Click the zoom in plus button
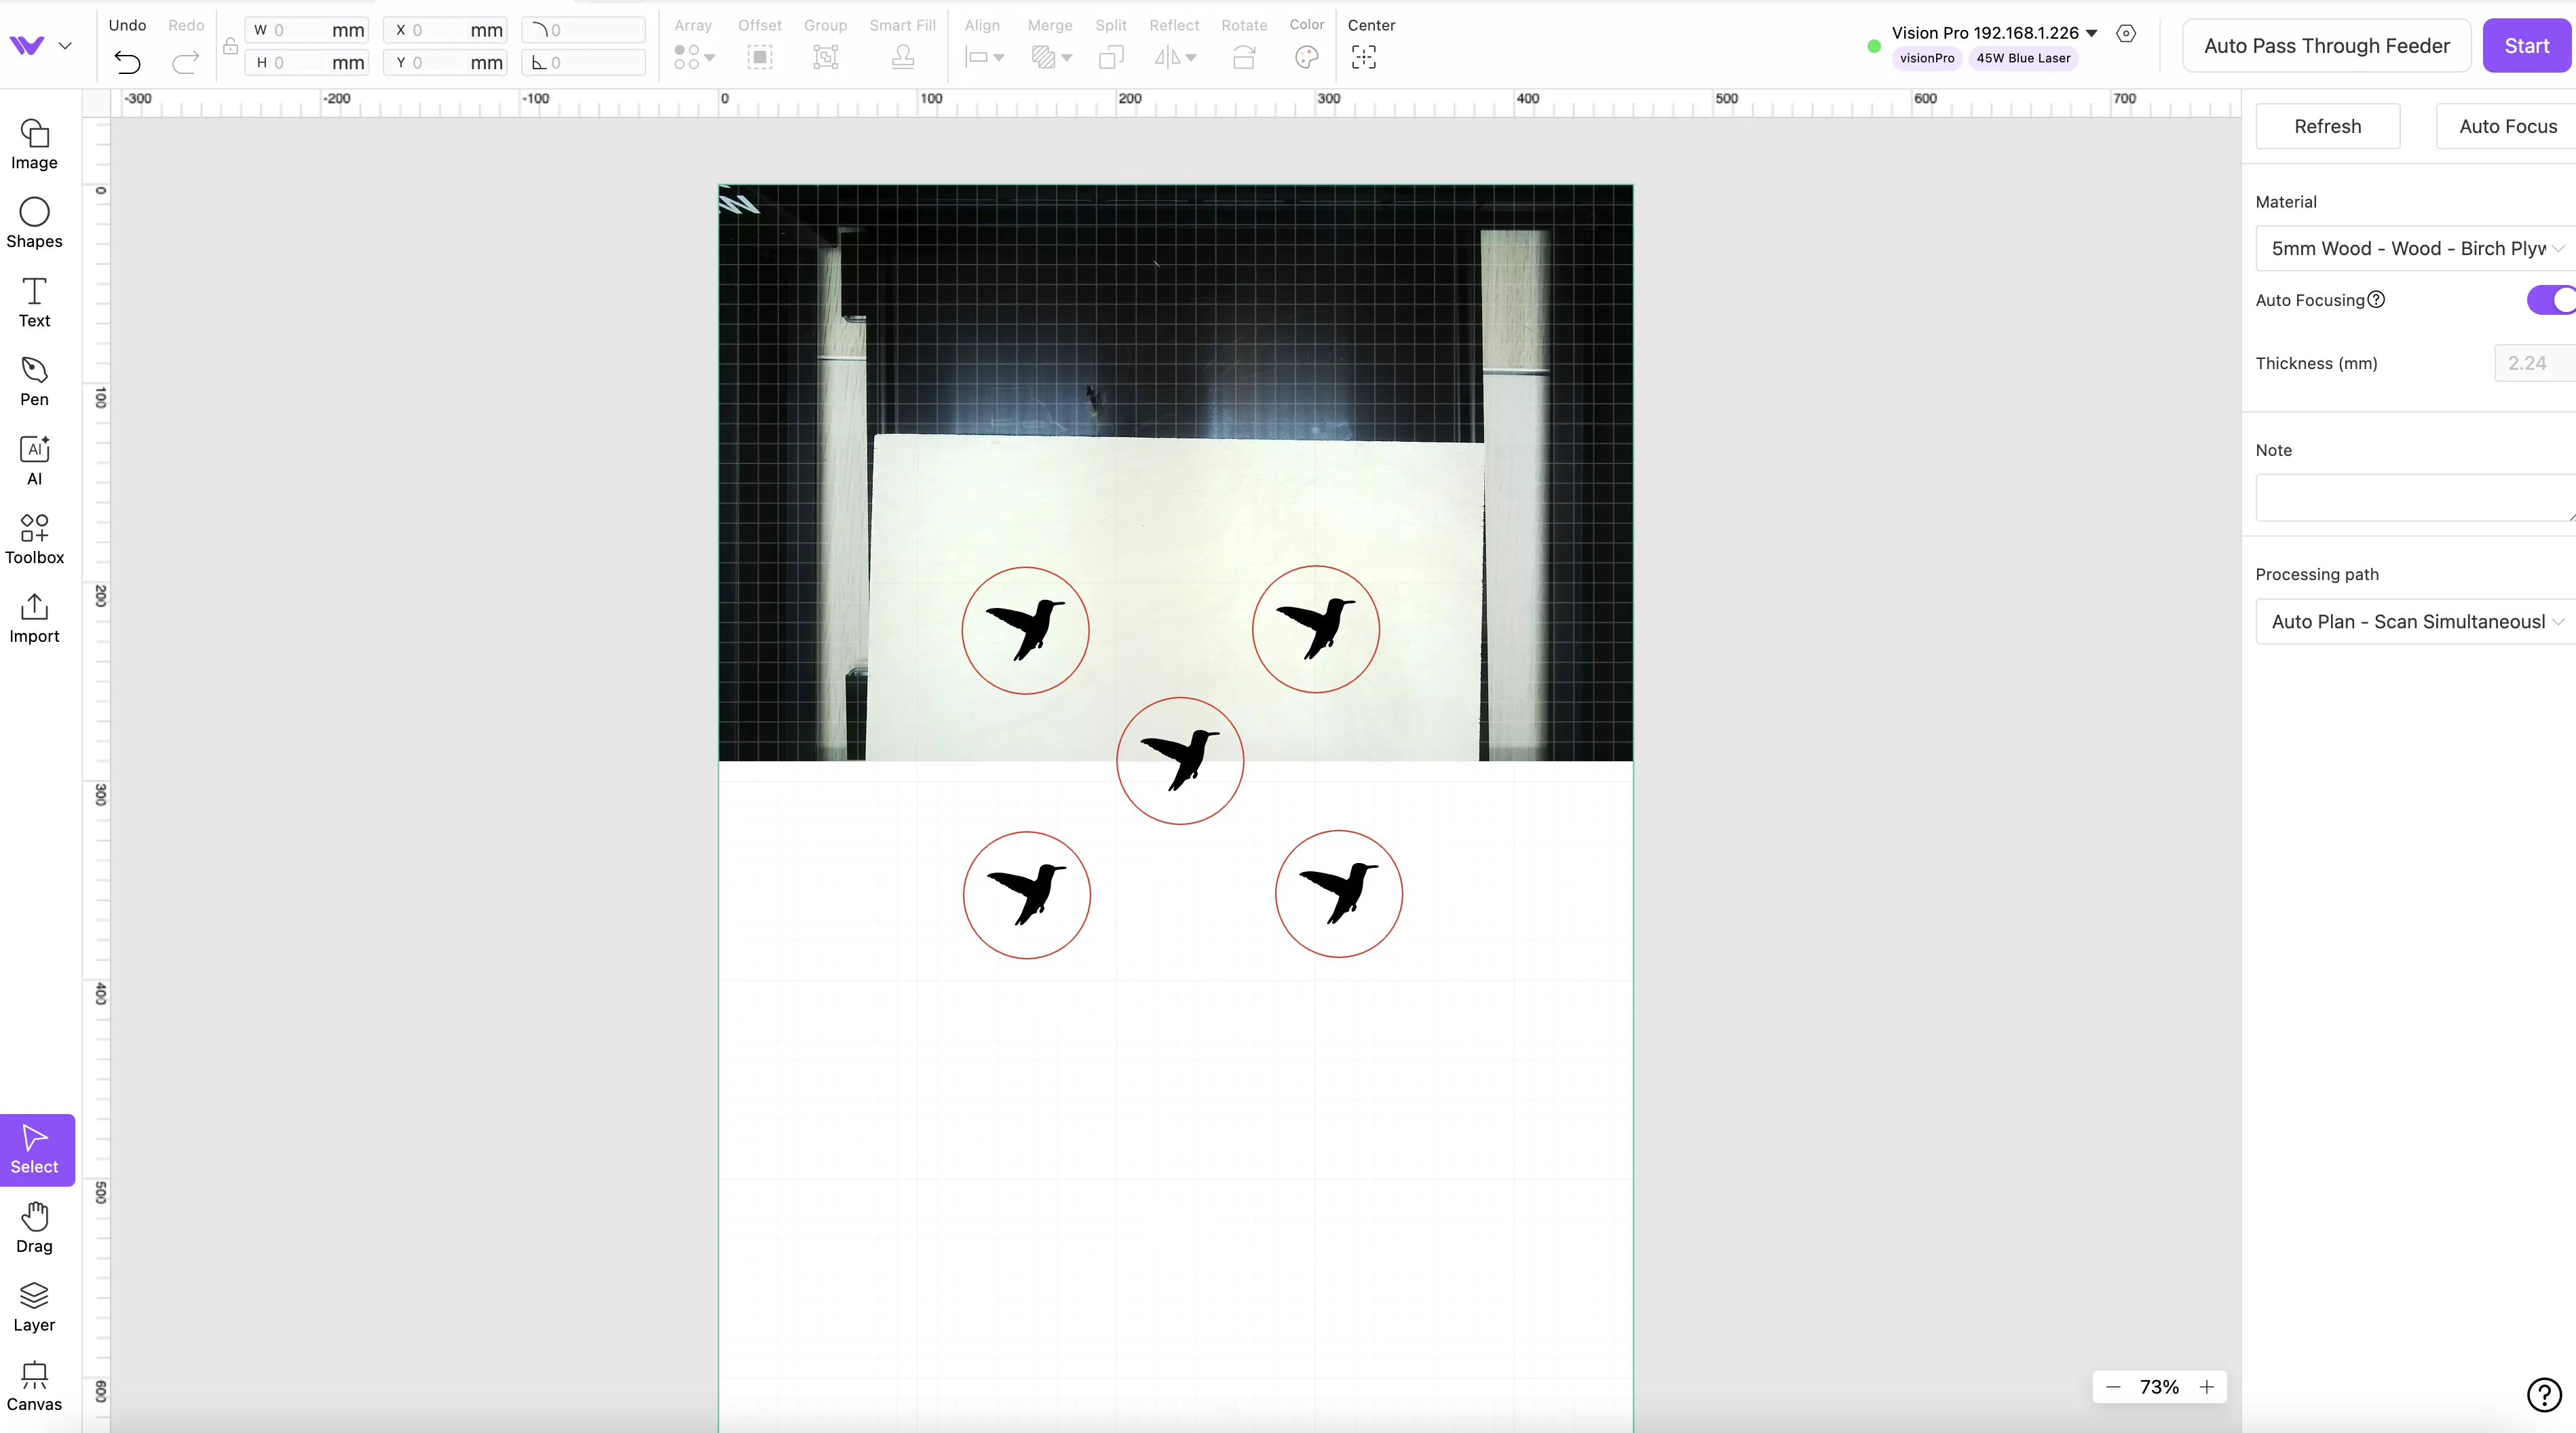 point(2206,1386)
